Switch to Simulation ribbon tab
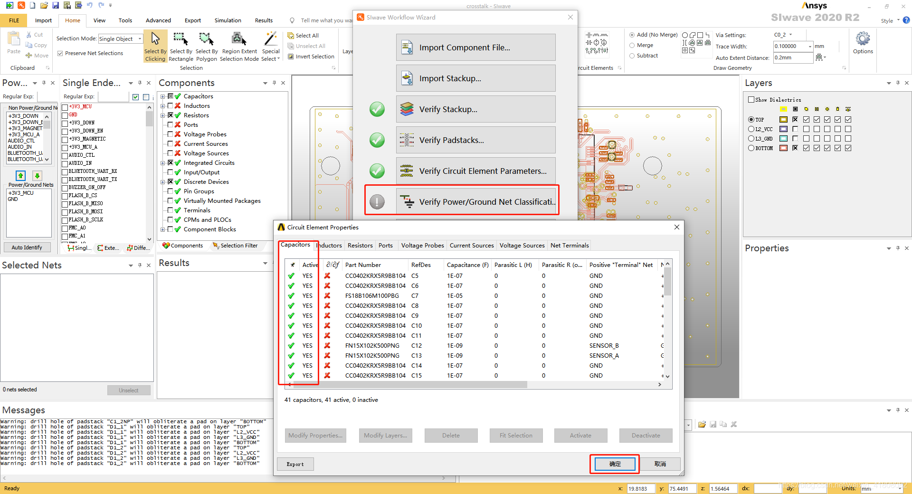Viewport: 912px width, 494px height. 228,20
